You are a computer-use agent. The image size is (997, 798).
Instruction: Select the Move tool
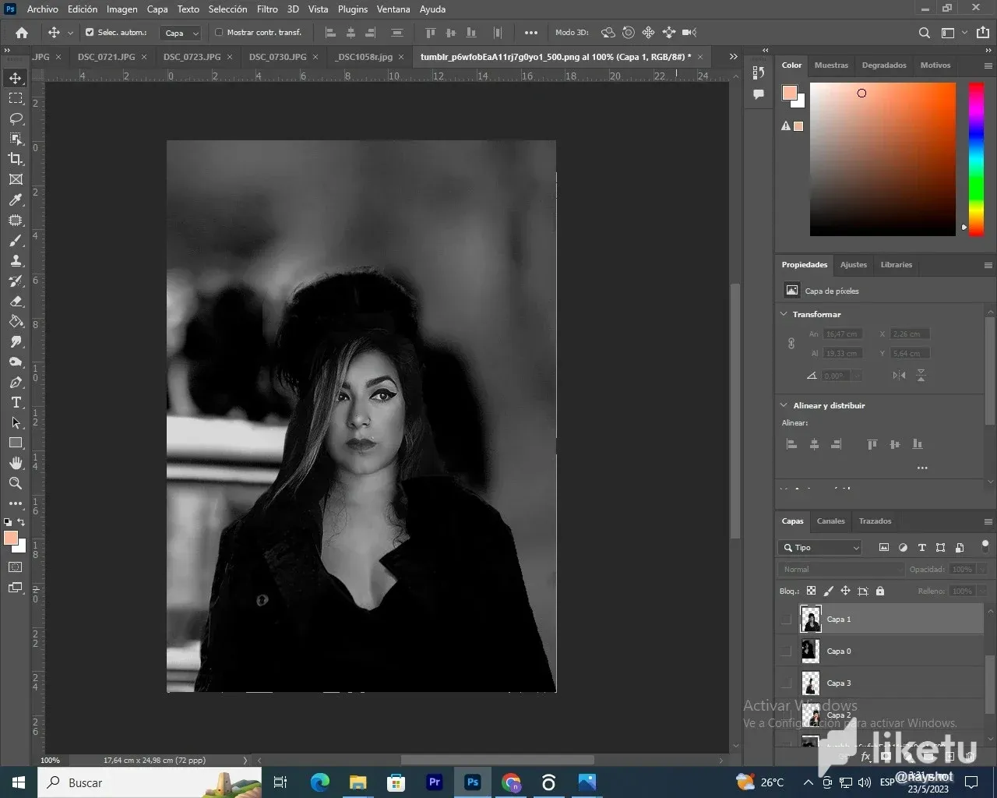tap(16, 78)
